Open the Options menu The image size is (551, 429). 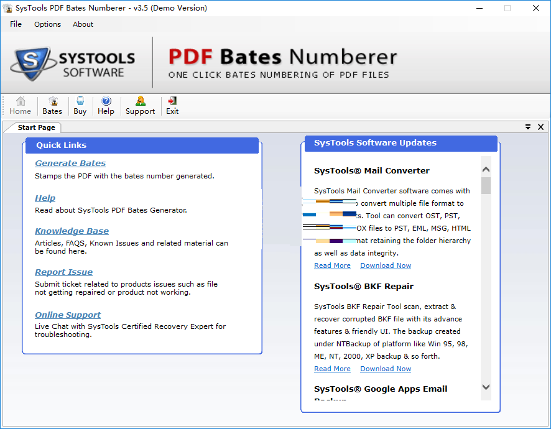coord(47,24)
